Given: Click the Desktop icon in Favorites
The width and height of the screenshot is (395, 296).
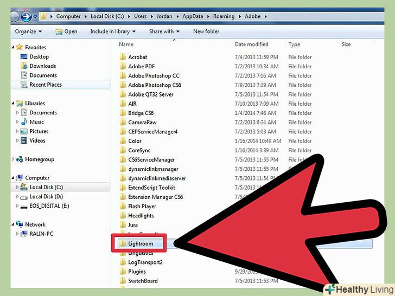Looking at the screenshot, I should pos(24,56).
